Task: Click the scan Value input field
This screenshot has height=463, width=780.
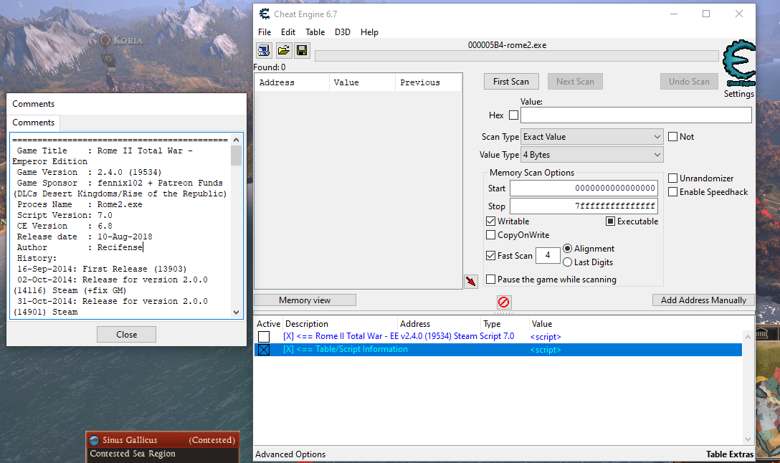Action: [635, 115]
